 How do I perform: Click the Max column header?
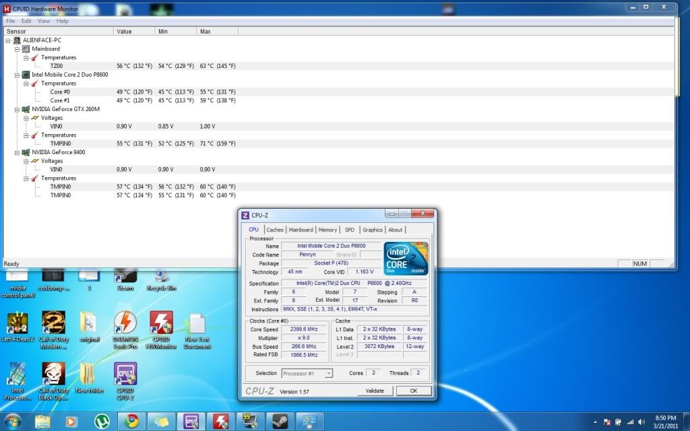point(218,32)
